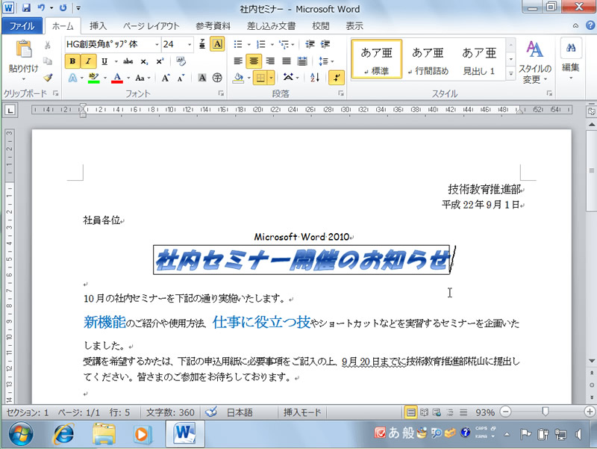597x449 pixels.
Task: Click the Save icon in quick access toolbar
Action: 26,7
